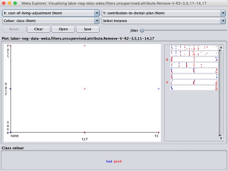Select the bottom attribute strip
The width and height of the screenshot is (228, 171).
[x=194, y=88]
